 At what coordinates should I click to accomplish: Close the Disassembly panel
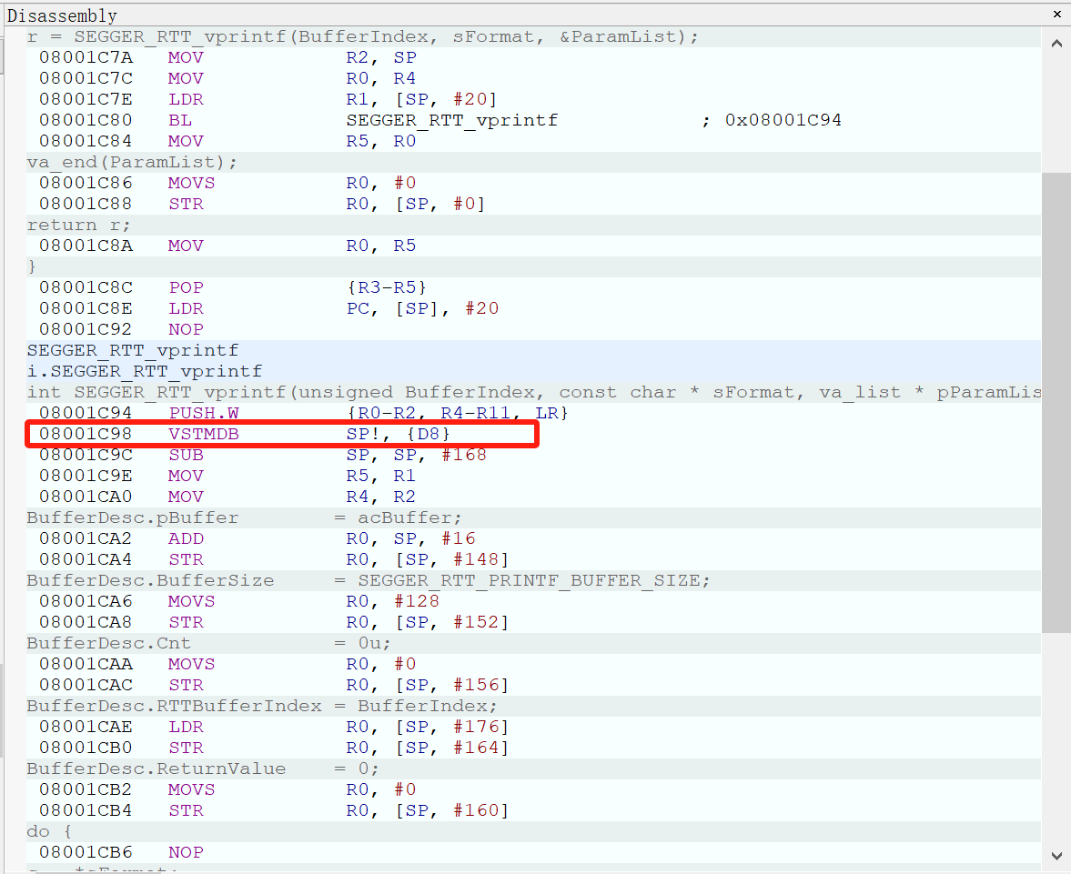click(x=1056, y=15)
